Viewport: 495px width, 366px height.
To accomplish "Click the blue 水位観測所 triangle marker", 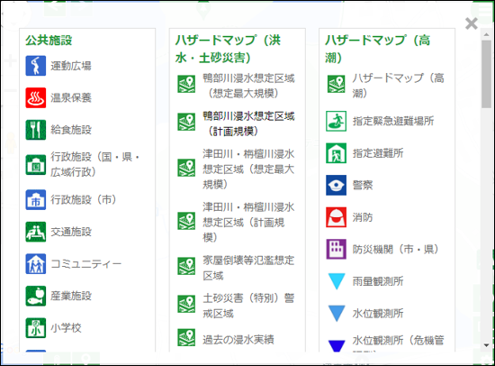I will 337,314.
